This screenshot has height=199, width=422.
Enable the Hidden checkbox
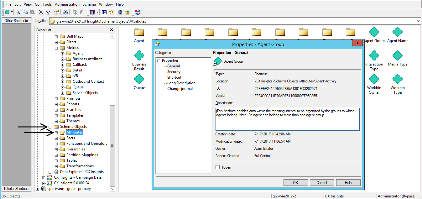point(217,167)
